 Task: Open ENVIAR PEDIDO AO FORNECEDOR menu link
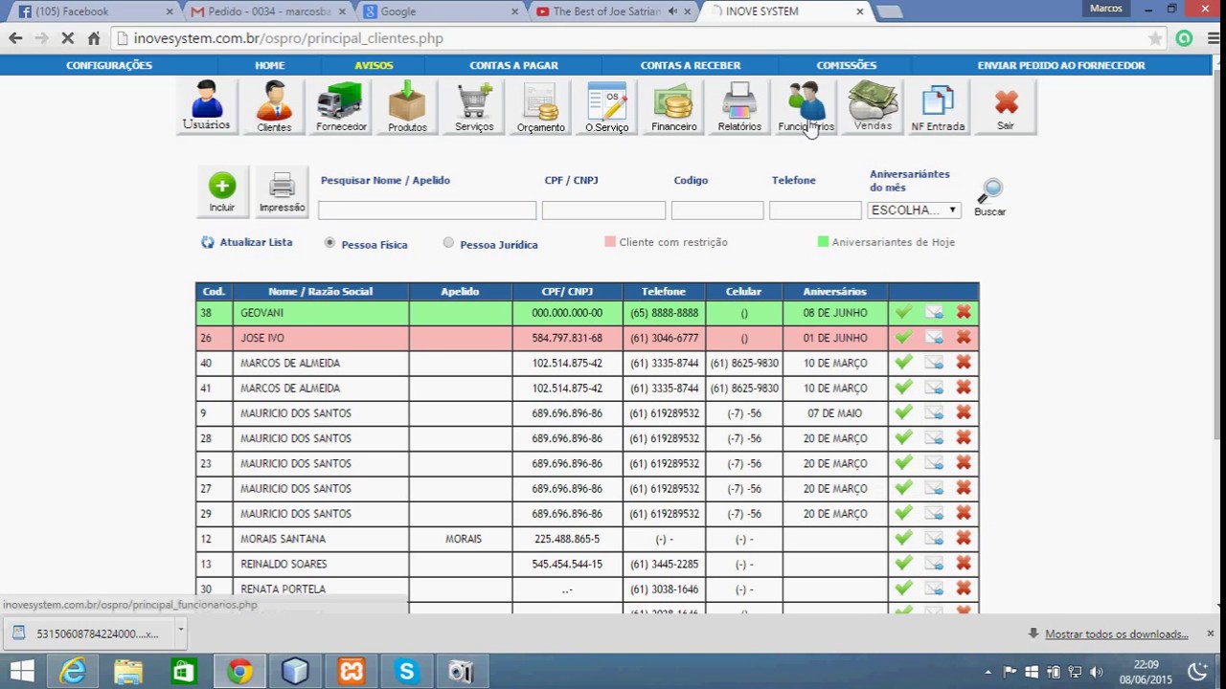click(x=1061, y=65)
